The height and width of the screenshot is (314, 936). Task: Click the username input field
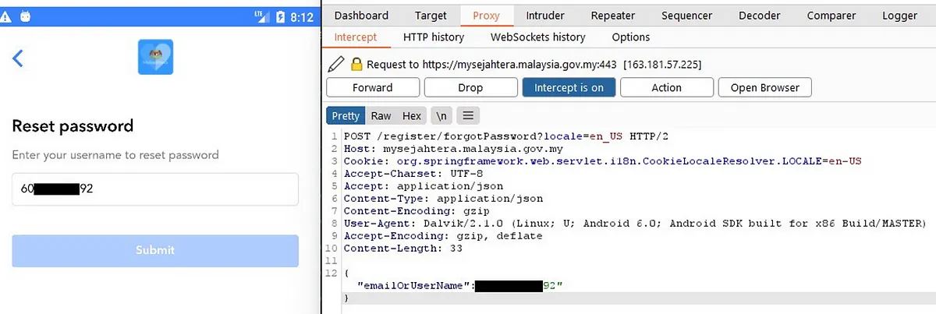pos(155,189)
